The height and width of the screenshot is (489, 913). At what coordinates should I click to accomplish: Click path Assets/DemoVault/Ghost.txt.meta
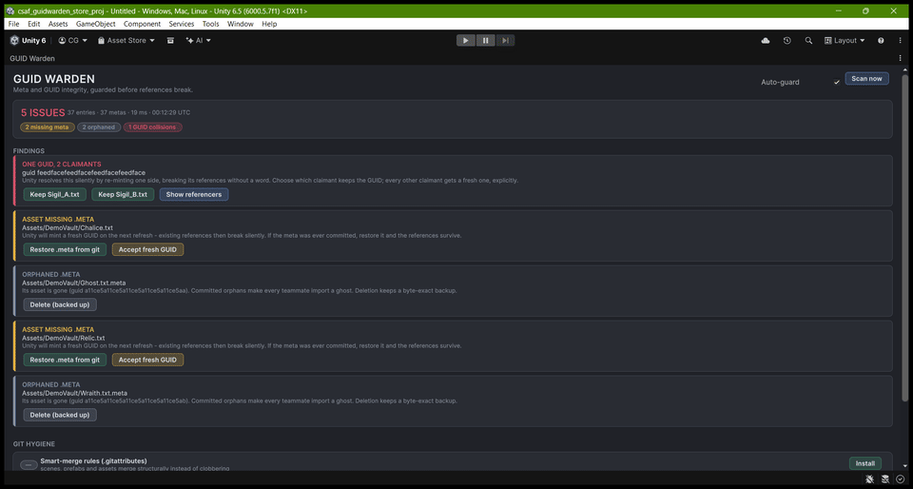74,283
